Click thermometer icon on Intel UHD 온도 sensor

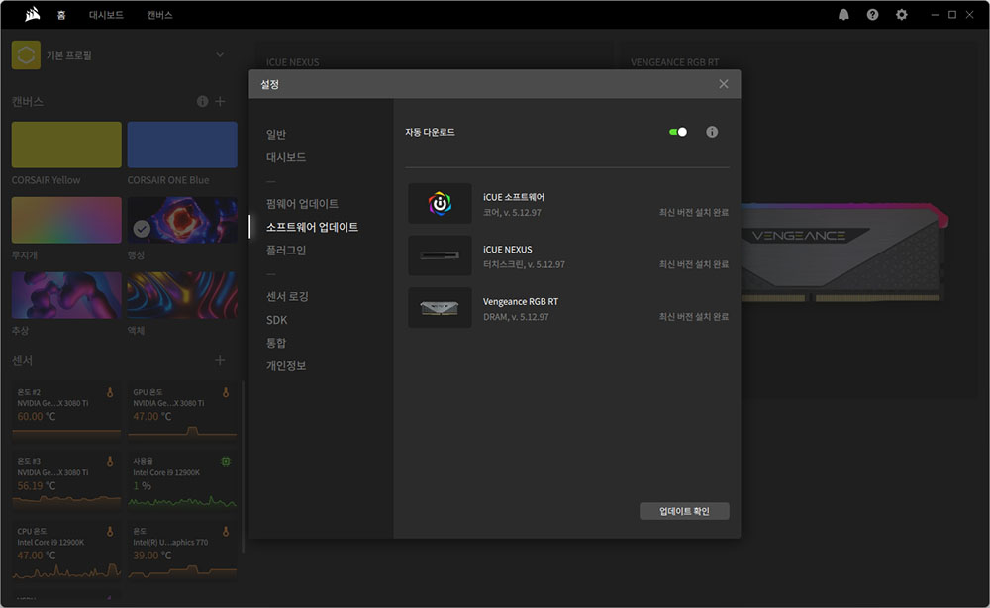pos(226,532)
